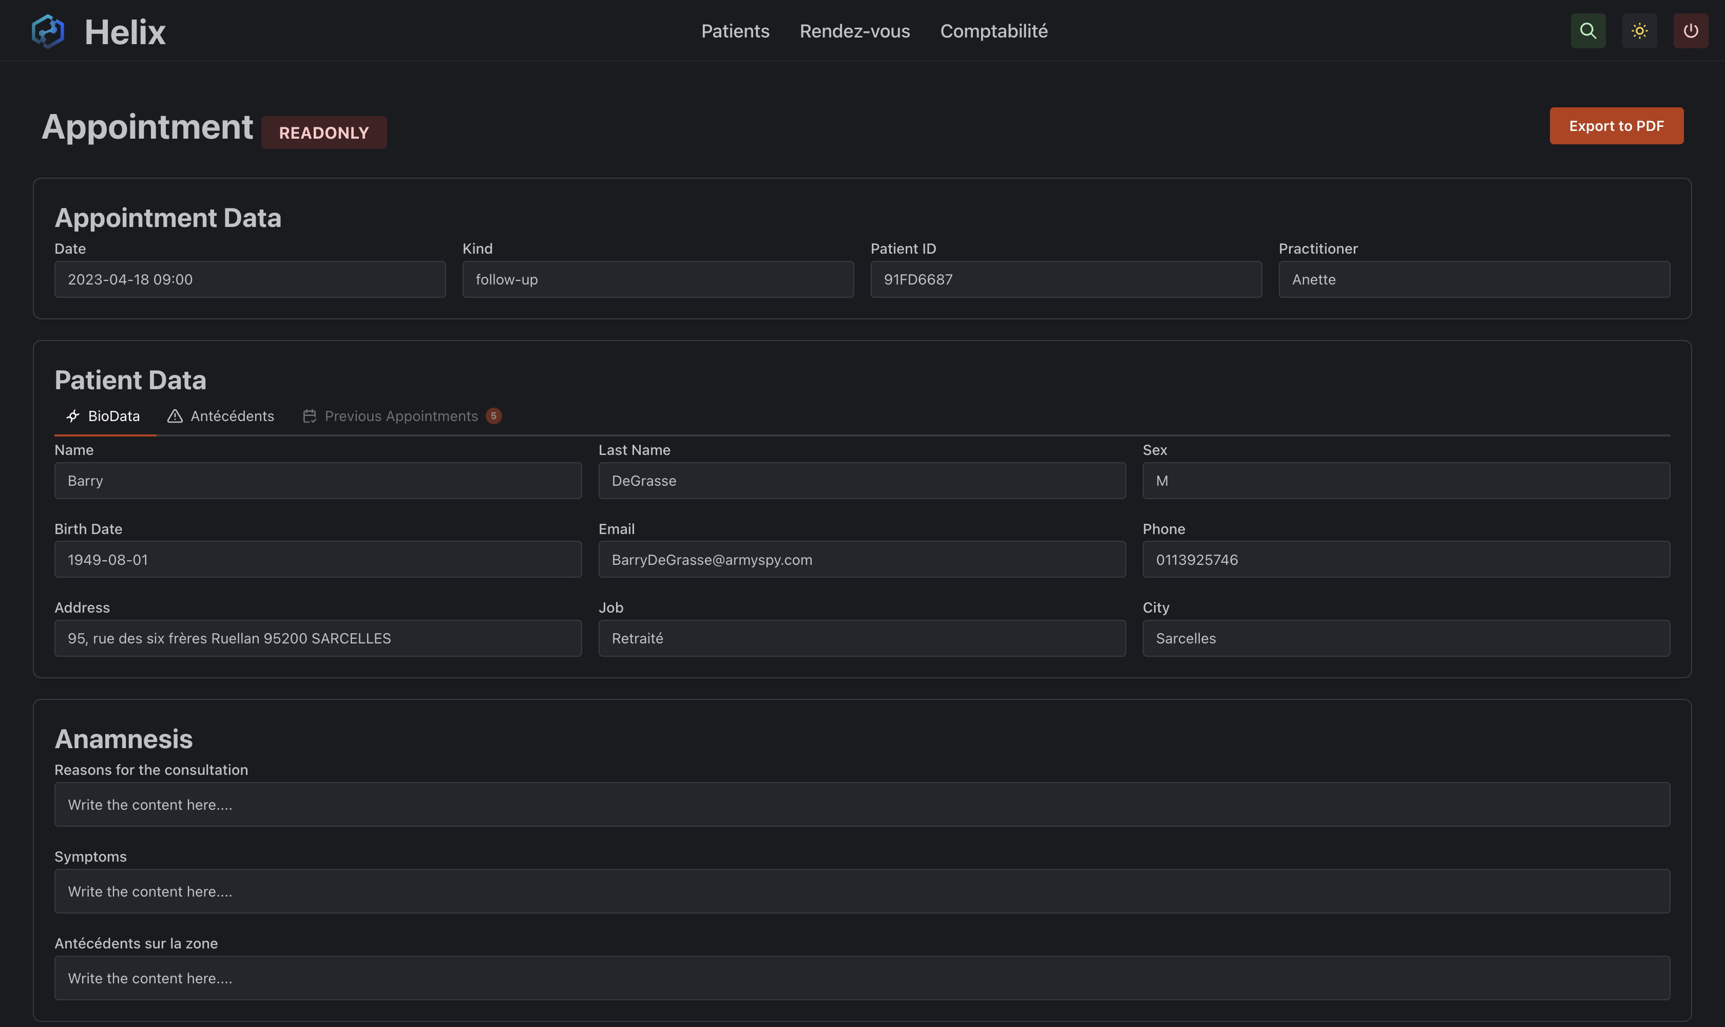Switch to Previous Appointments tab
The image size is (1725, 1027).
400,416
